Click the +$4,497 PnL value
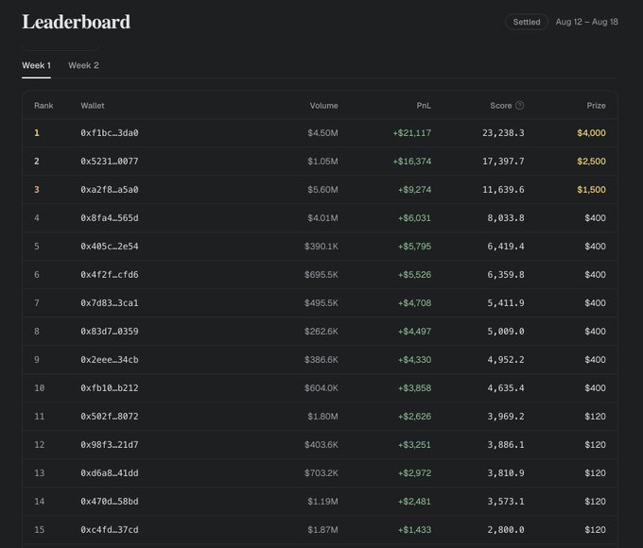The height and width of the screenshot is (548, 643). pos(414,332)
